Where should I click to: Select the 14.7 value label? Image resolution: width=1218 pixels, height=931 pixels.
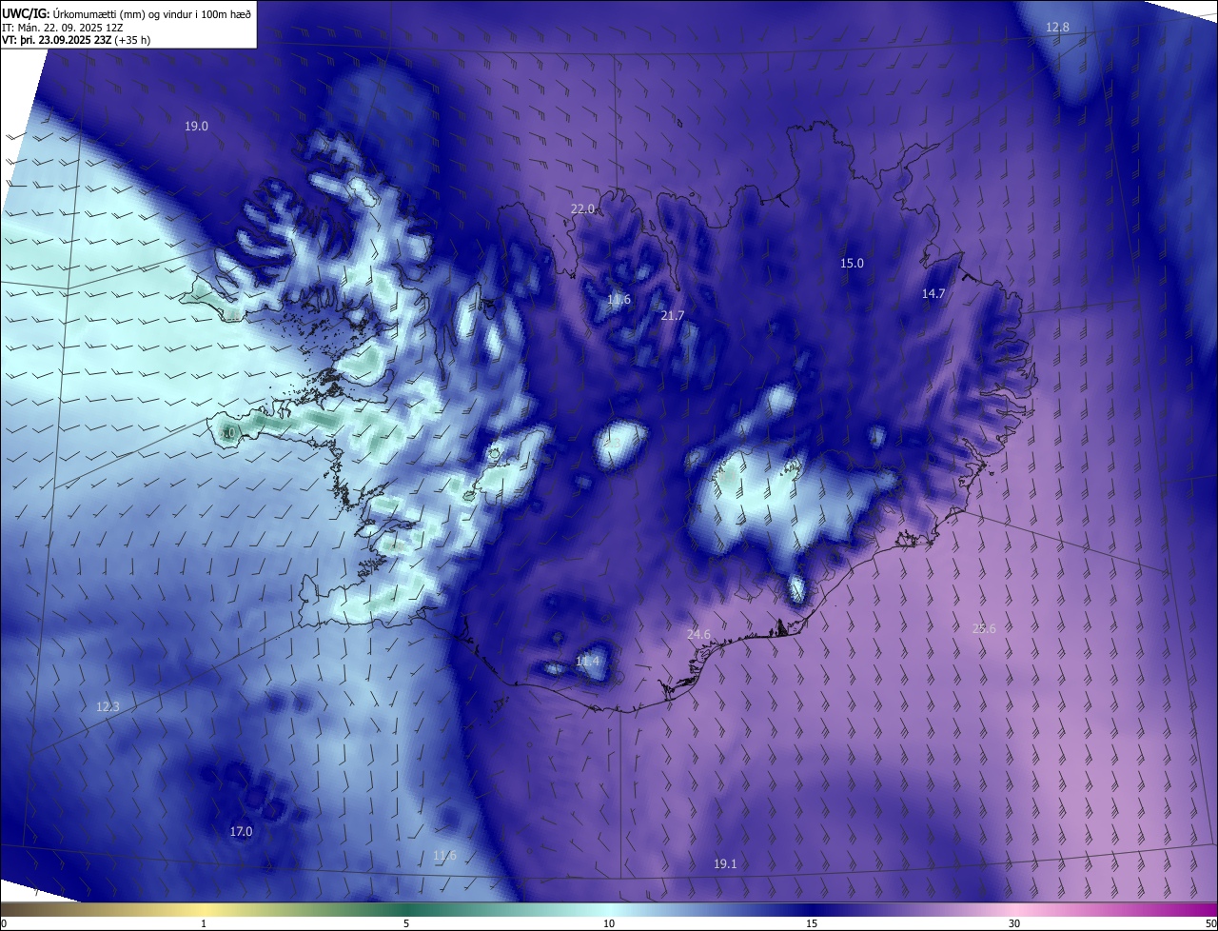(x=933, y=293)
